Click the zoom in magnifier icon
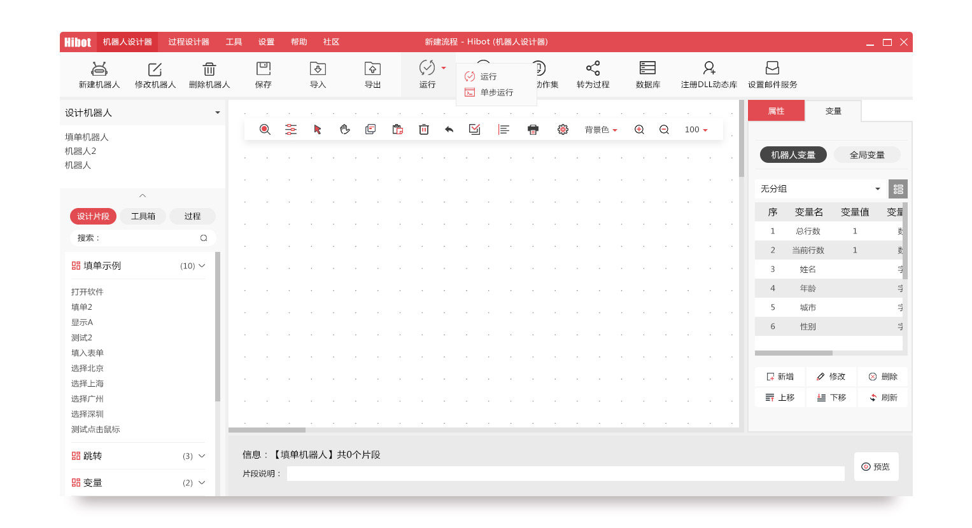Image resolution: width=972 pixels, height=528 pixels. click(x=640, y=130)
